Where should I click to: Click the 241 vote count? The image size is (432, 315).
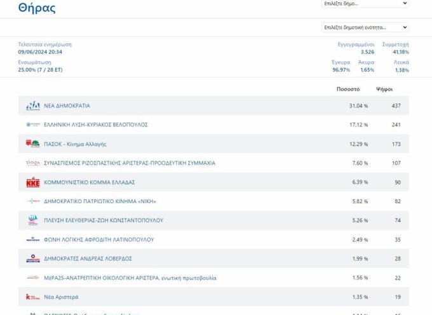pyautogui.click(x=396, y=124)
